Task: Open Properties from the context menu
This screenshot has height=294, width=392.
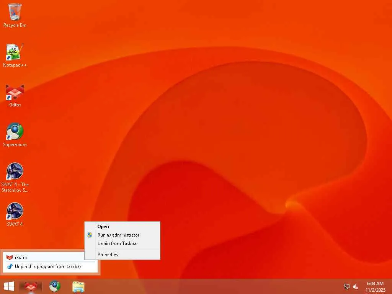Action: pos(122,255)
